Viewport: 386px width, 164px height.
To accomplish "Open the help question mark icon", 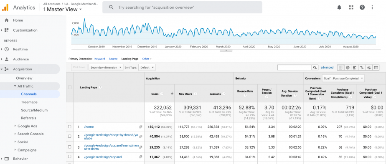I will [x=362, y=7].
